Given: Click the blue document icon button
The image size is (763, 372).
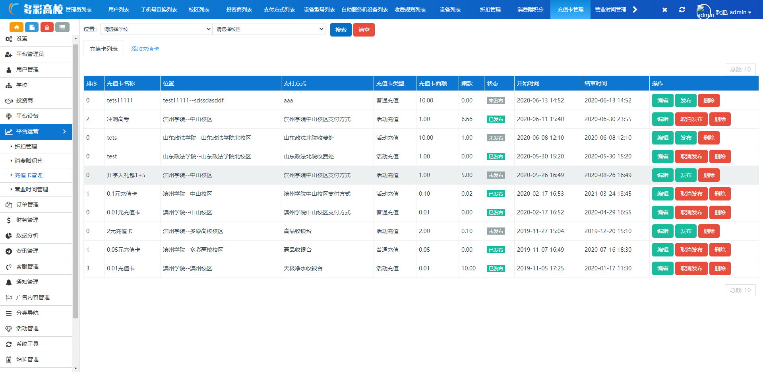Looking at the screenshot, I should [32, 27].
